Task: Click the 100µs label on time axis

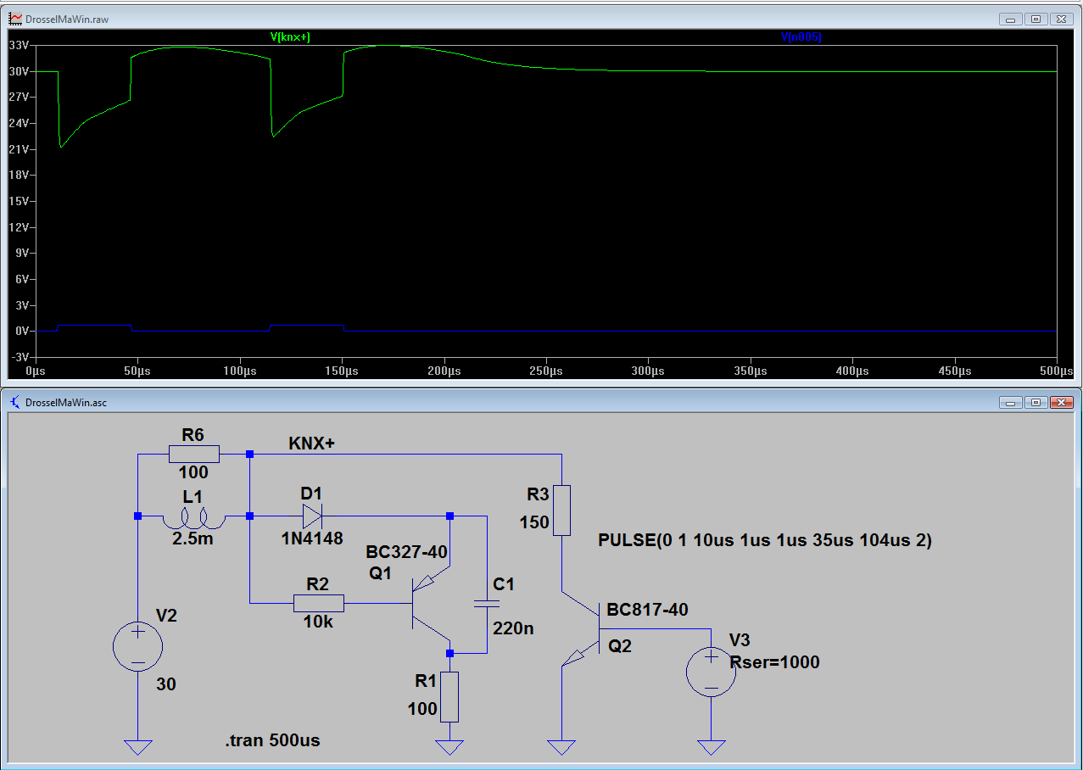Action: pyautogui.click(x=240, y=371)
